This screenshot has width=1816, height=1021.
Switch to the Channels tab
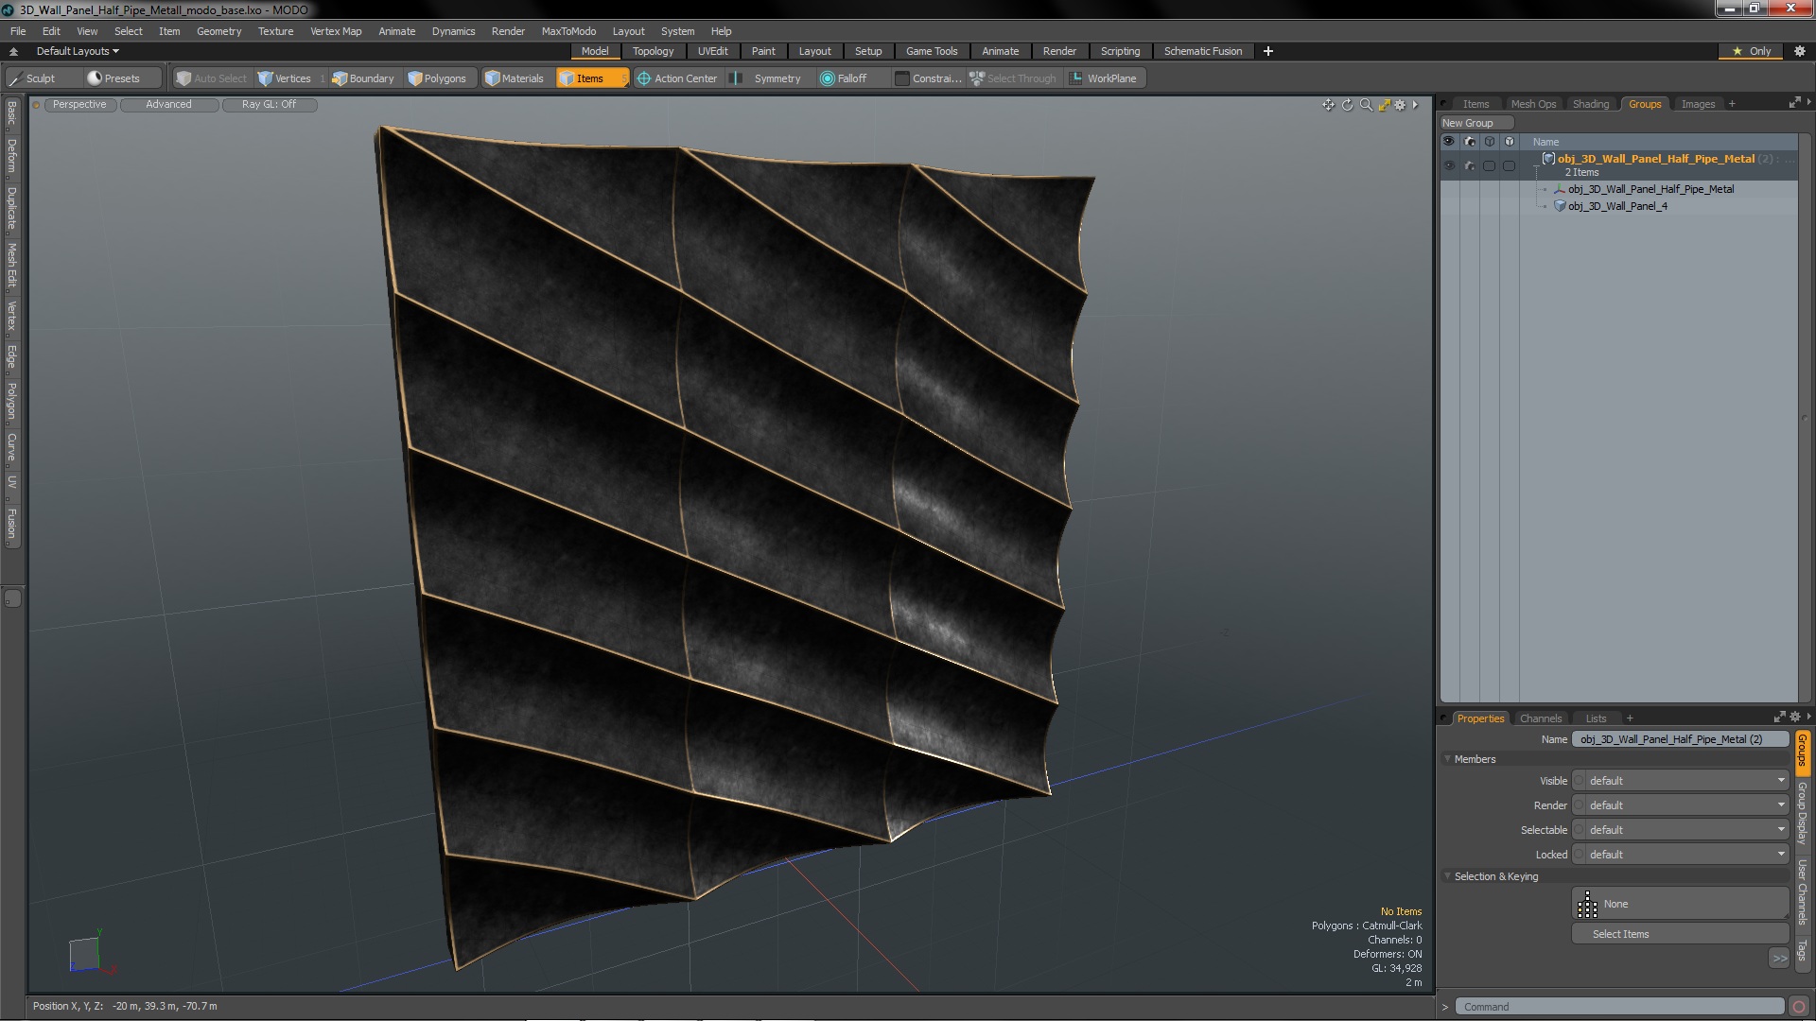(x=1540, y=718)
